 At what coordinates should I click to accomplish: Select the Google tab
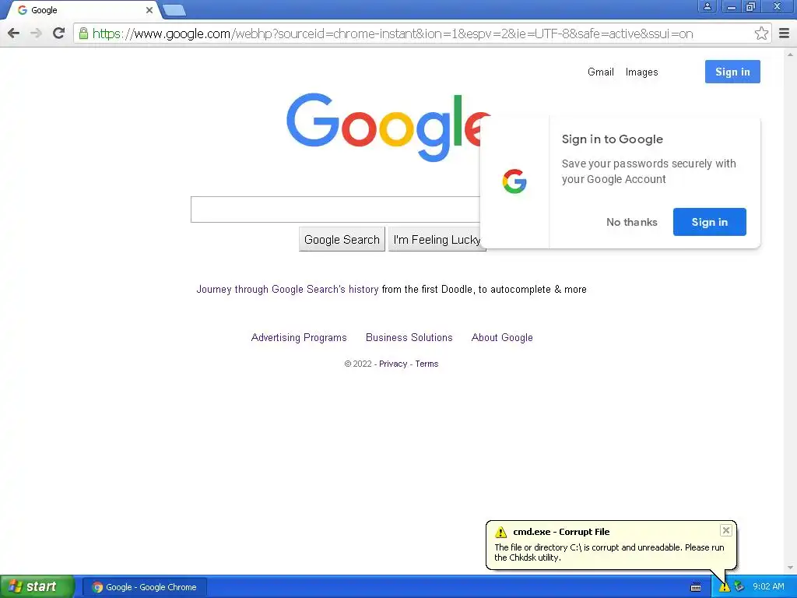tap(84, 10)
